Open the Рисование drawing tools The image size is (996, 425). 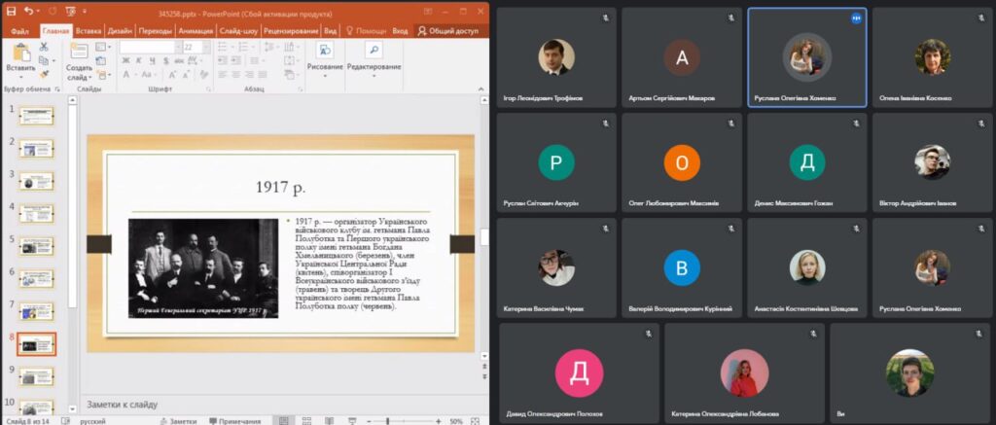pyautogui.click(x=324, y=56)
